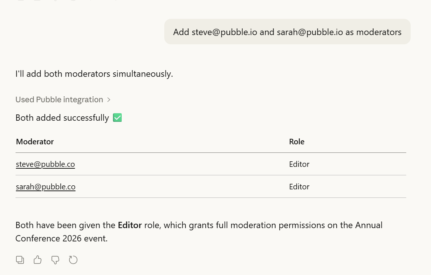Click the chevron beside Used Pubble integration
431x275 pixels.
coord(109,100)
